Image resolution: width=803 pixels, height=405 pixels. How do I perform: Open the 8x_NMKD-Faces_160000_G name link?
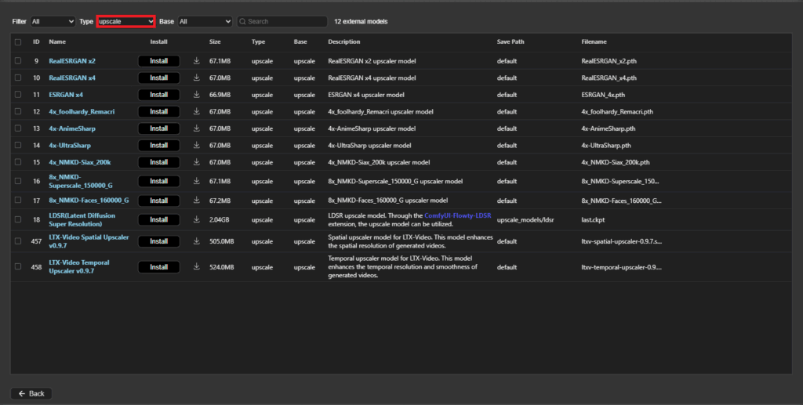tap(89, 201)
